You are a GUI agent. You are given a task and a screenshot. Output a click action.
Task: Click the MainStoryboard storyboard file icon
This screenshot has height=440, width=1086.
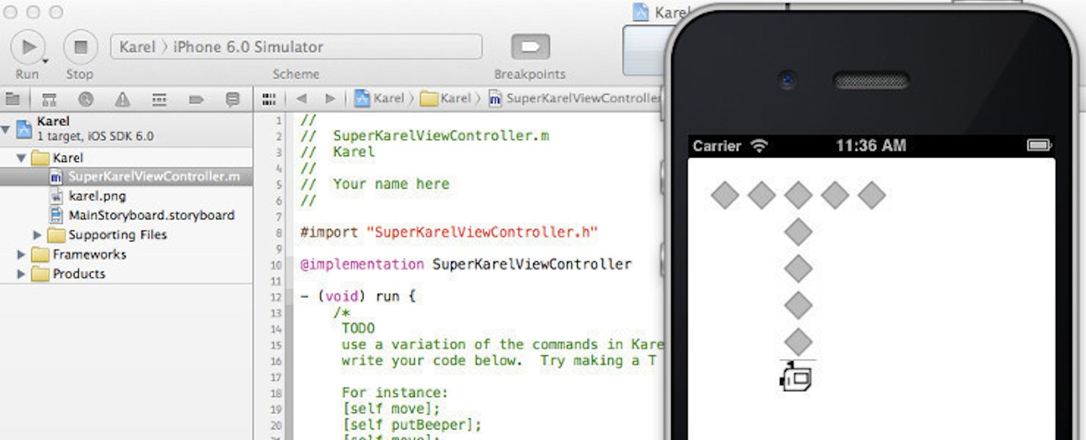tap(56, 215)
